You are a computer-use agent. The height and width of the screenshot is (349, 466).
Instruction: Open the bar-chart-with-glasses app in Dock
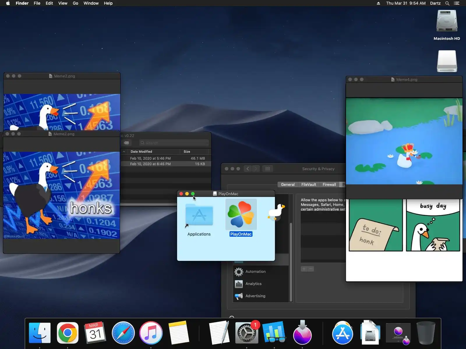pyautogui.click(x=274, y=333)
